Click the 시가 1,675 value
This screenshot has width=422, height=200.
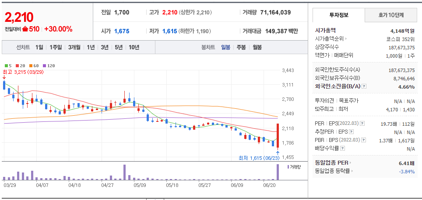coord(122,31)
